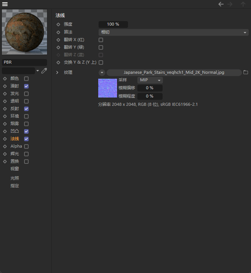Enable the 透明 channel checkbox
The height and width of the screenshot is (273, 251).
[x=26, y=101]
